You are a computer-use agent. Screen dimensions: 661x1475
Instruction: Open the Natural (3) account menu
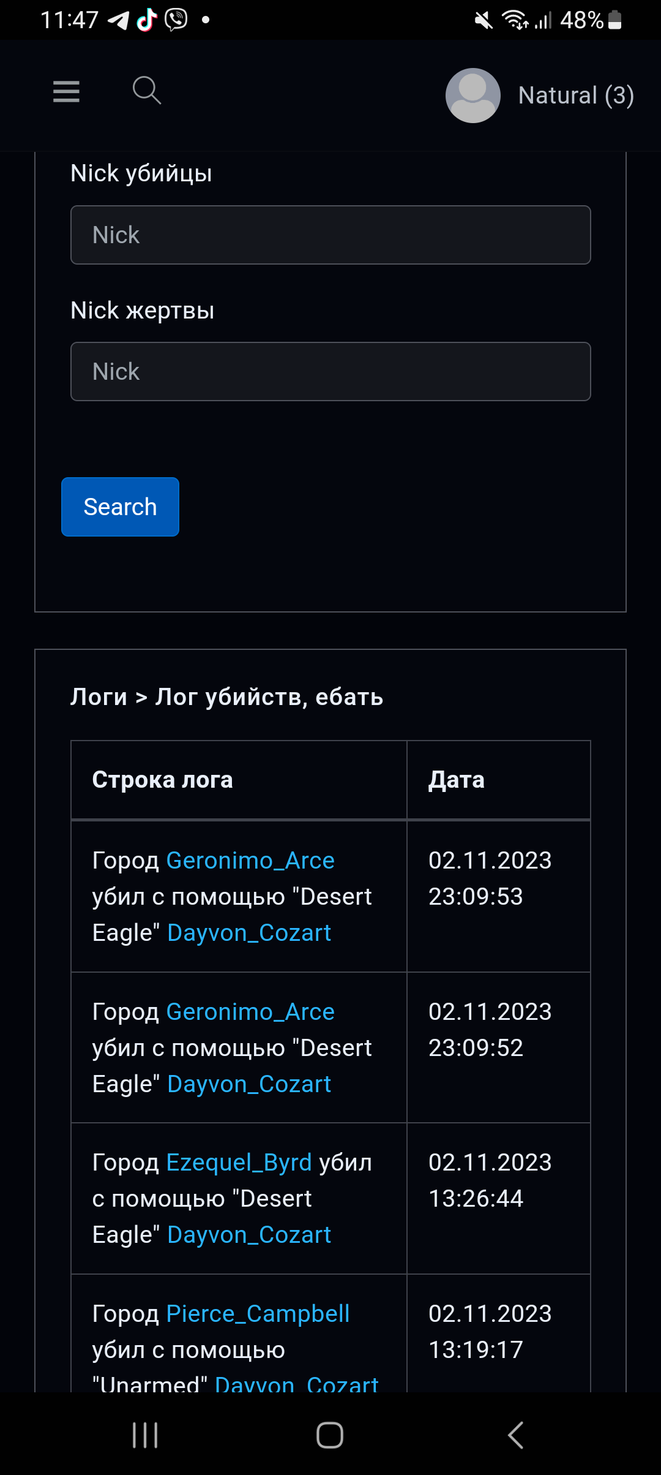click(575, 96)
